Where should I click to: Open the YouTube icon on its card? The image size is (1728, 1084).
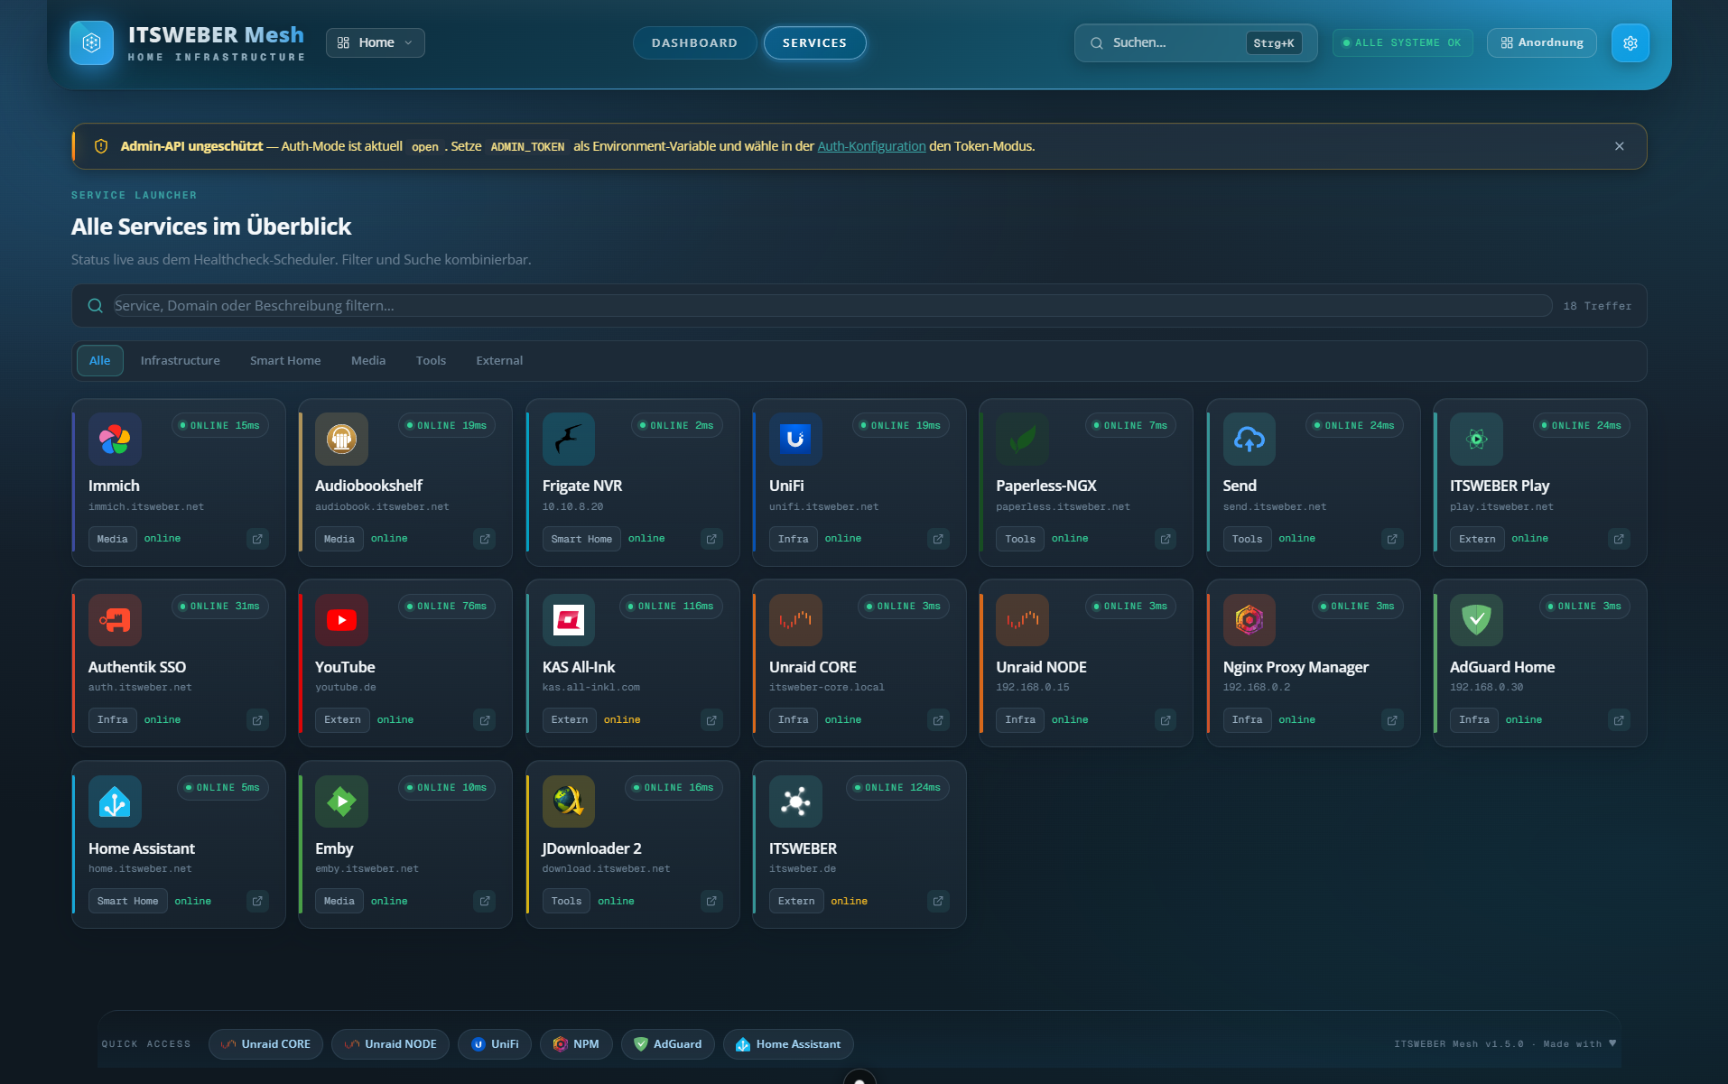[341, 620]
